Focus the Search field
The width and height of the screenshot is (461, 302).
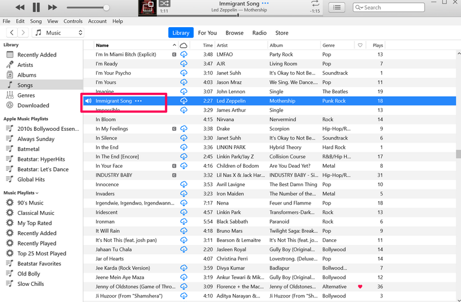click(388, 7)
